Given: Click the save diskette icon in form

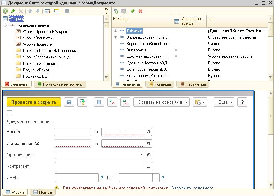Looking at the screenshot, I should click(x=69, y=102).
